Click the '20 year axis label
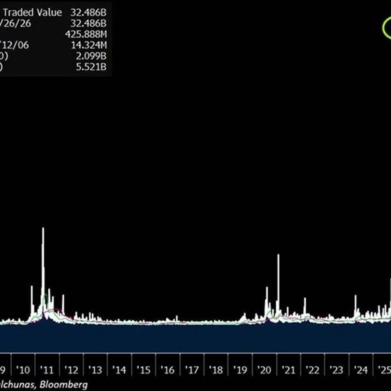 click(265, 369)
